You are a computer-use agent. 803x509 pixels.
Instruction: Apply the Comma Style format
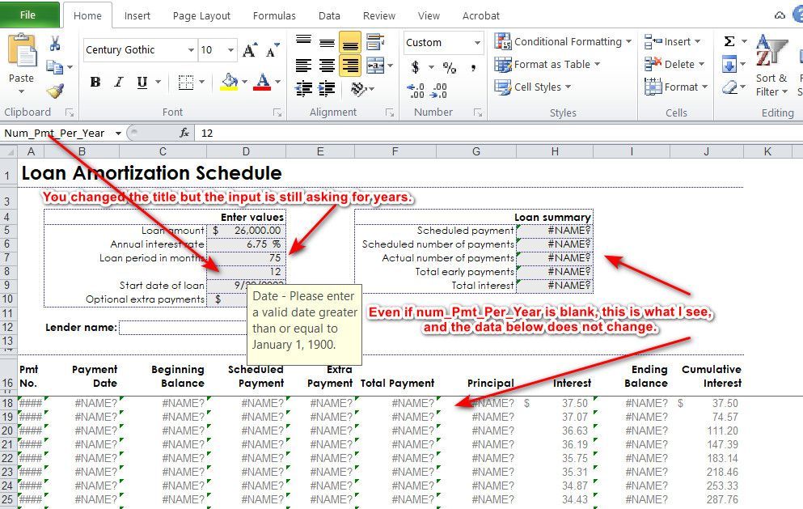(474, 68)
